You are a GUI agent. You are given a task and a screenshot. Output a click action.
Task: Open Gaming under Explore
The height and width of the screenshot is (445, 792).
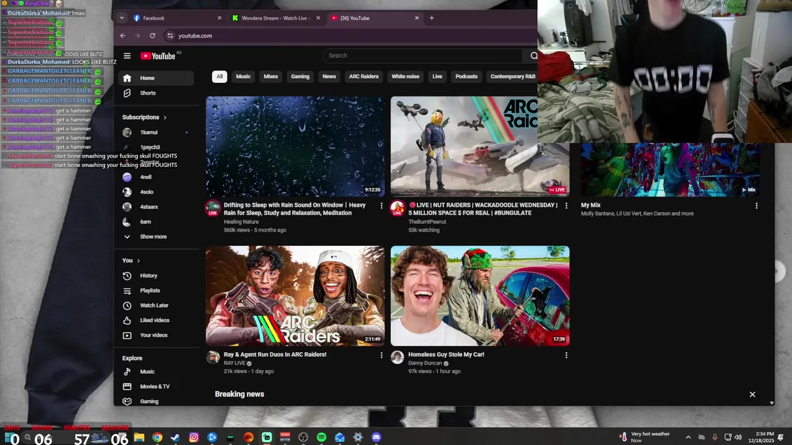point(156,401)
